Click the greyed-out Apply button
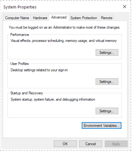Image resolution: width=132 pixels, height=152 pixels. point(116,144)
